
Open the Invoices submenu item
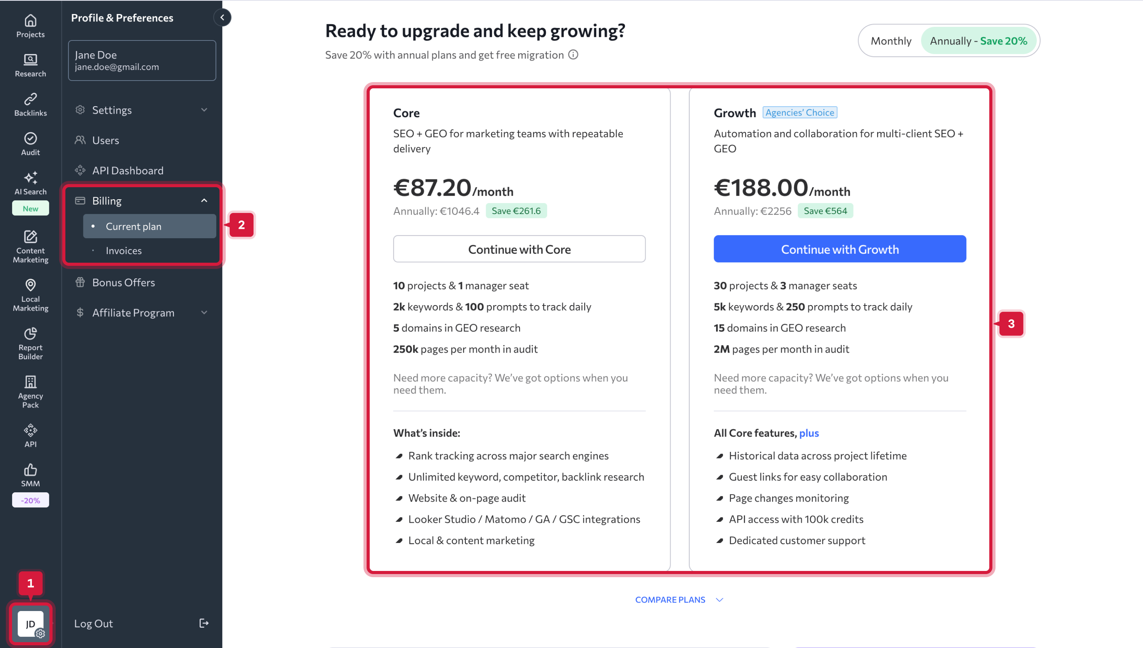pyautogui.click(x=124, y=251)
